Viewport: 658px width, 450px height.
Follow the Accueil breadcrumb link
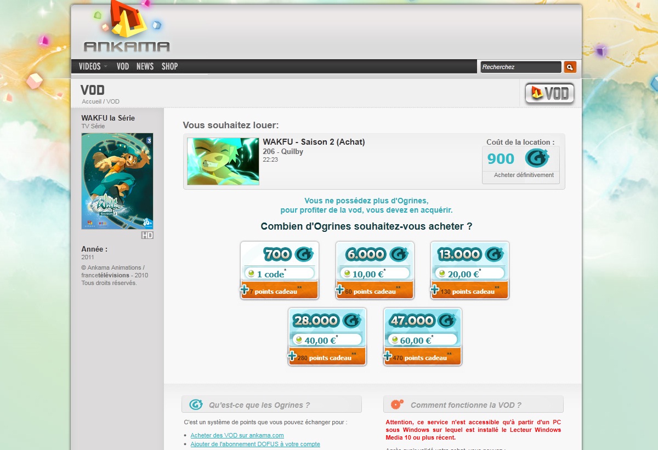(x=91, y=101)
